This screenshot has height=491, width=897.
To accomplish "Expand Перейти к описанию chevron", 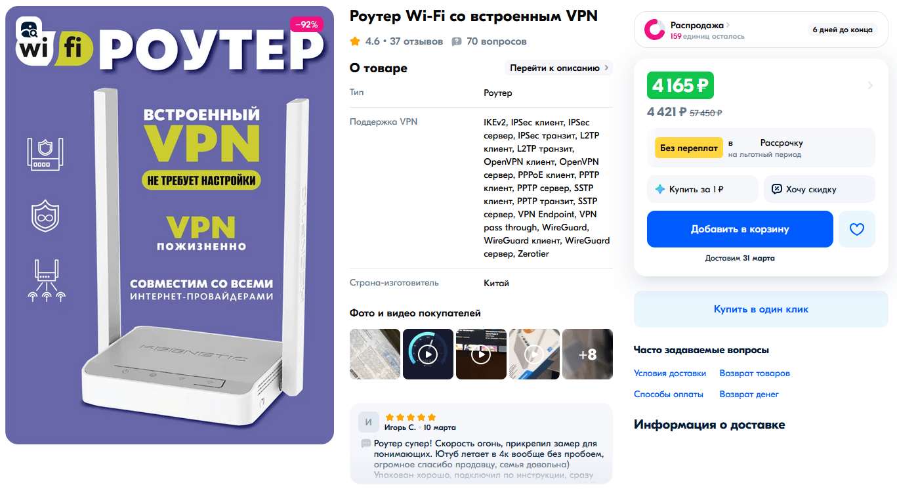I will click(x=606, y=68).
